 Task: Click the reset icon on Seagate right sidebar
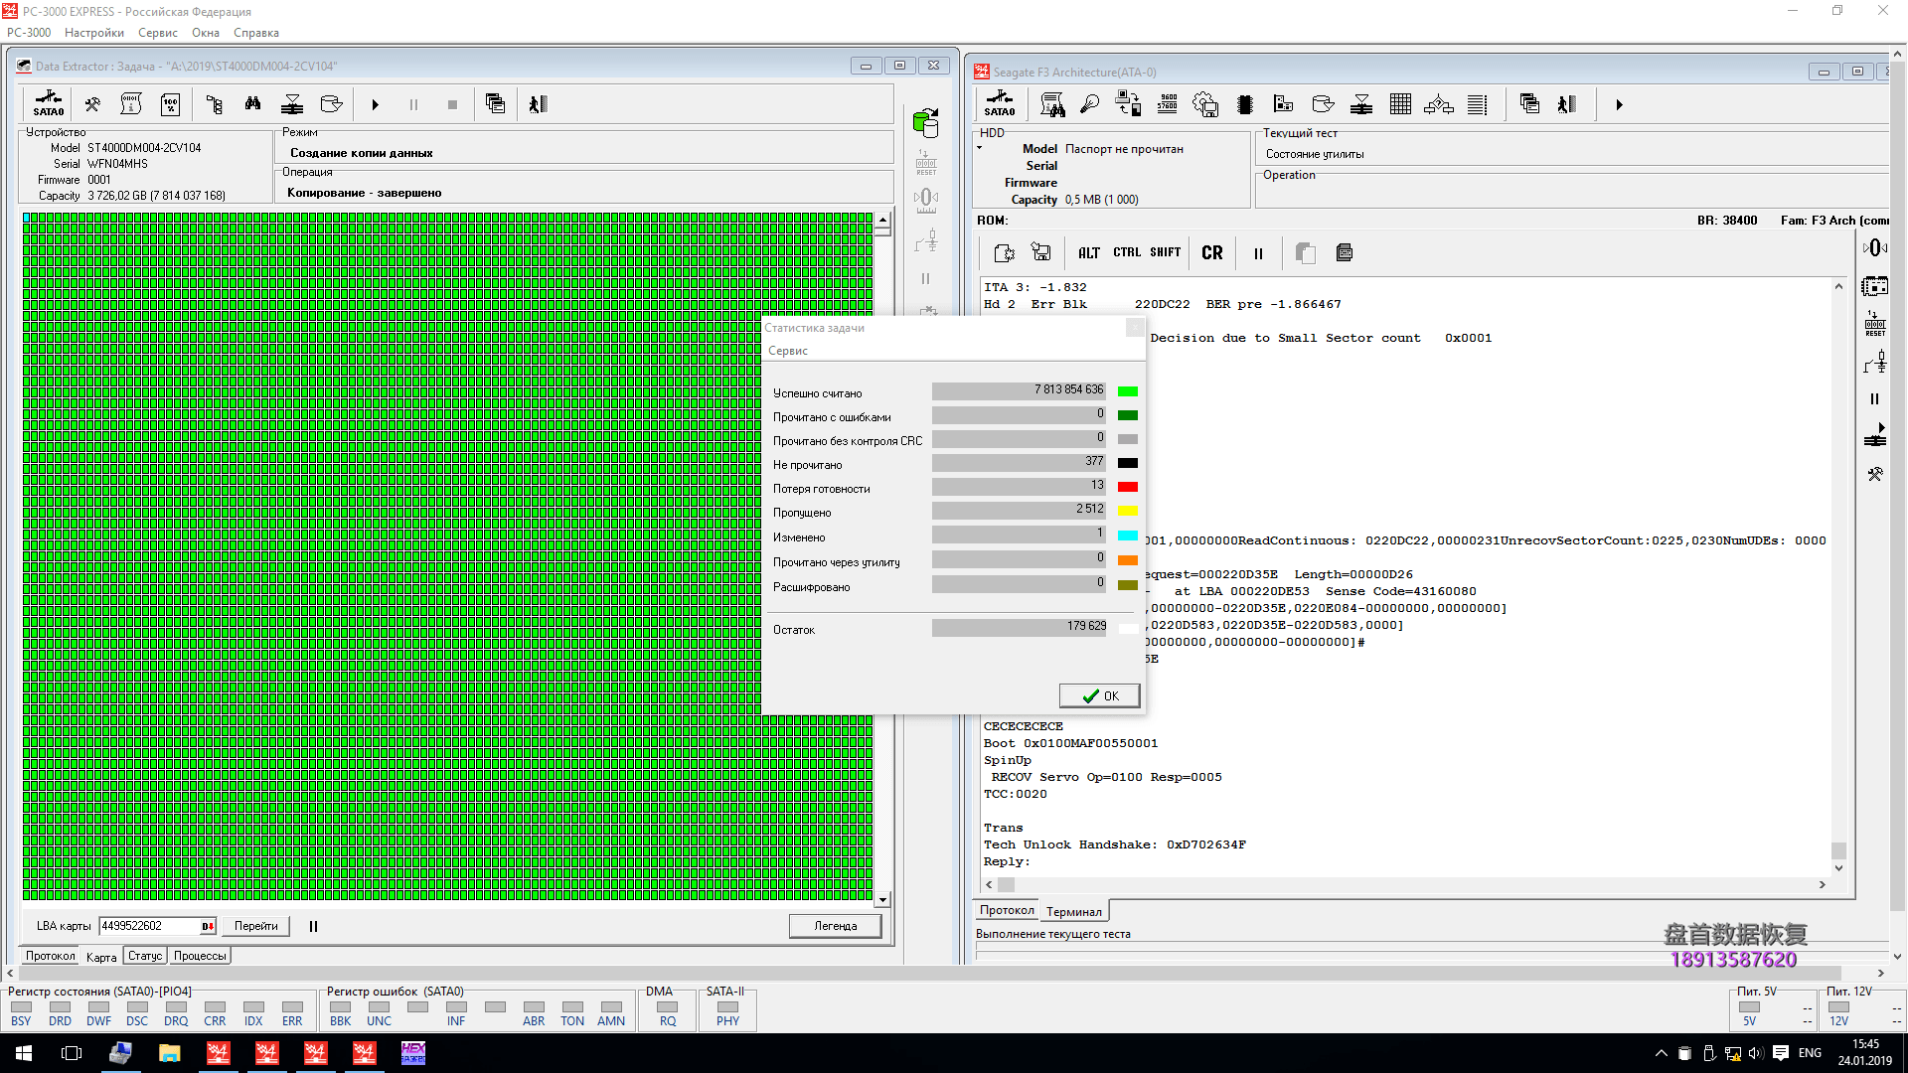[x=1875, y=323]
